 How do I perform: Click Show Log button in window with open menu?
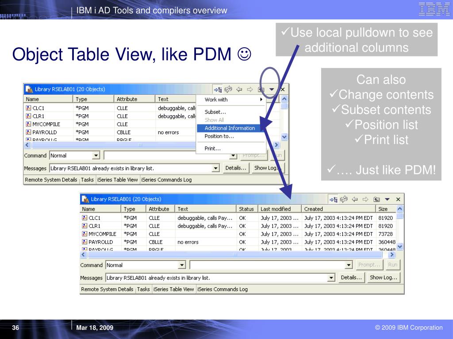(268, 168)
